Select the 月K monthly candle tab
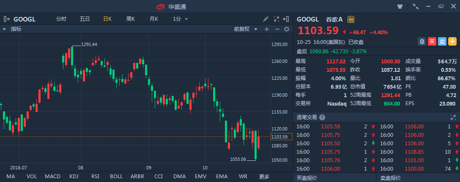The width and height of the screenshot is (460, 182). pos(154,19)
